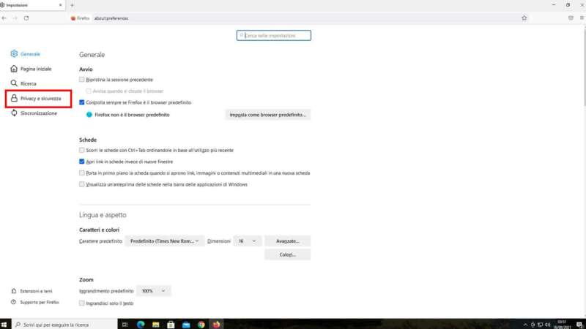Click the Firefox icon in the taskbar

(216, 325)
